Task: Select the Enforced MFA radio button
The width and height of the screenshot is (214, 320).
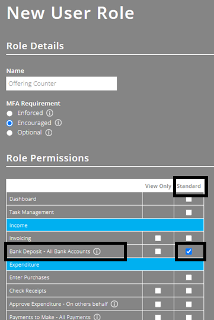Action: [x=9, y=113]
